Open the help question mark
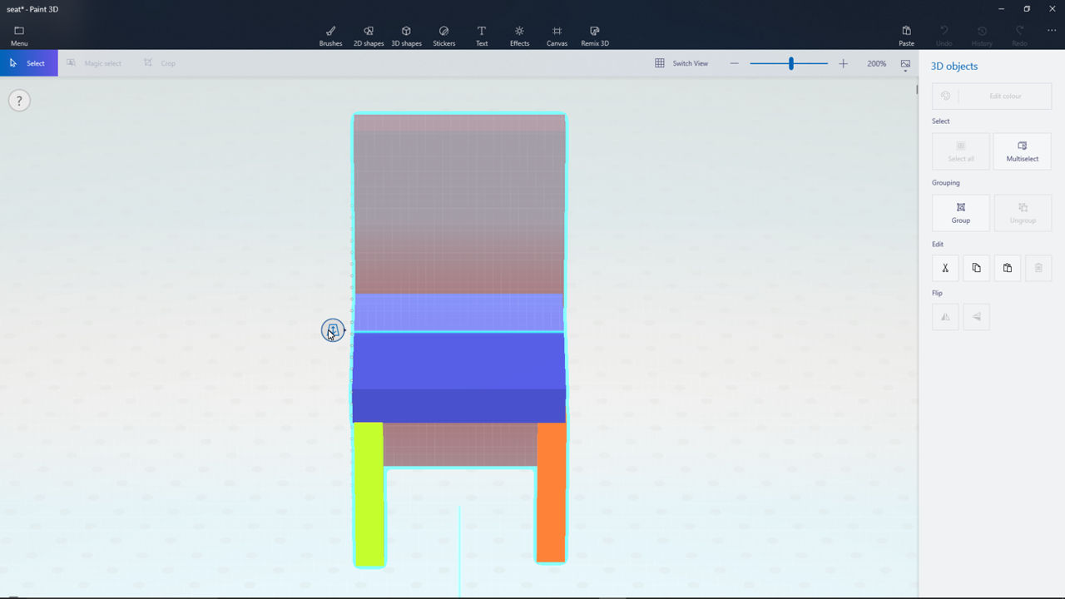1065x599 pixels. [19, 101]
